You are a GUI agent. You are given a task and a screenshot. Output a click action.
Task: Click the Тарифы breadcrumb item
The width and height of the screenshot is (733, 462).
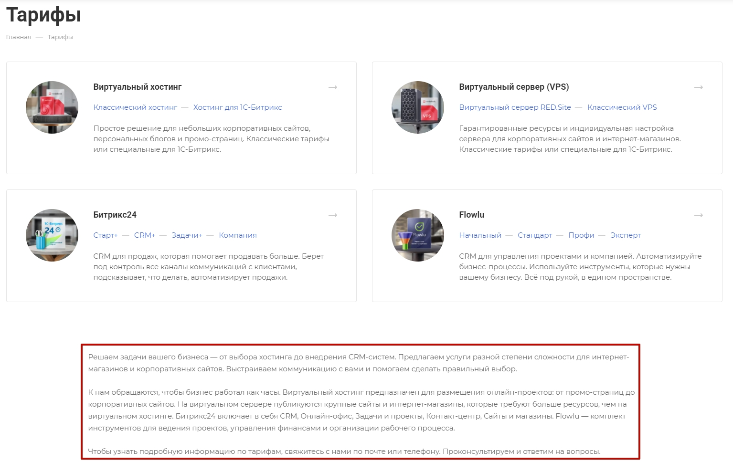point(60,37)
